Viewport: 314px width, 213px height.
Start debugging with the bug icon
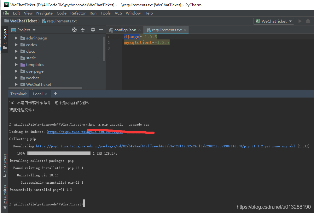click(308, 21)
